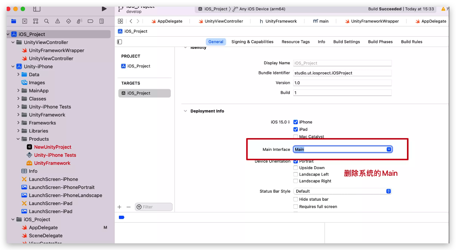Viewport: 456px width, 250px height.
Task: Switch to the Info tab
Action: 321,42
